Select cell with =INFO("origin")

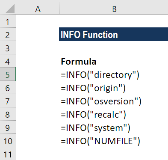[114, 87]
